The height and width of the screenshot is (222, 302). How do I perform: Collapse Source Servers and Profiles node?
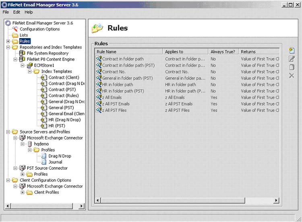[x=8, y=132]
